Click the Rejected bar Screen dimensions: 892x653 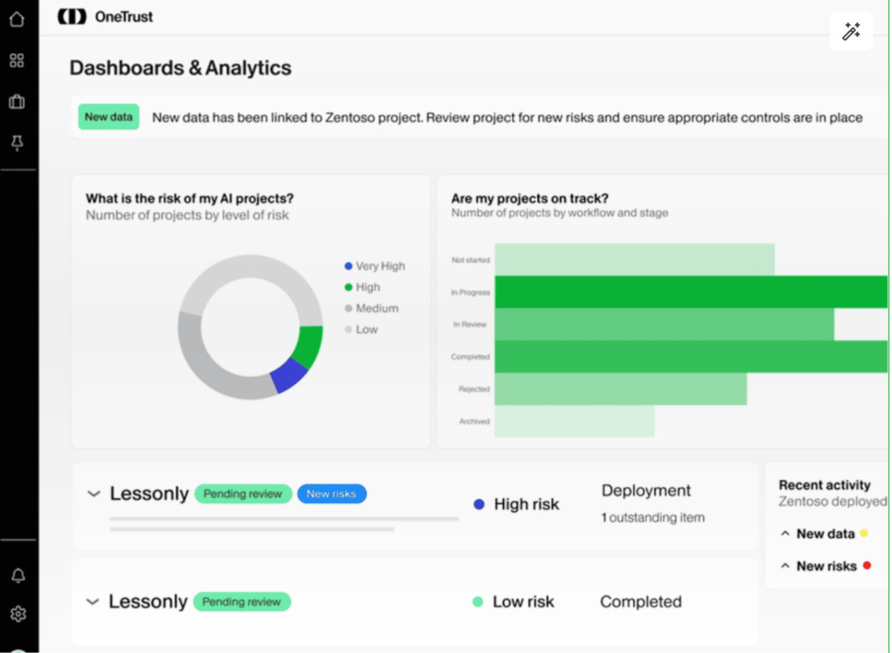coord(621,389)
